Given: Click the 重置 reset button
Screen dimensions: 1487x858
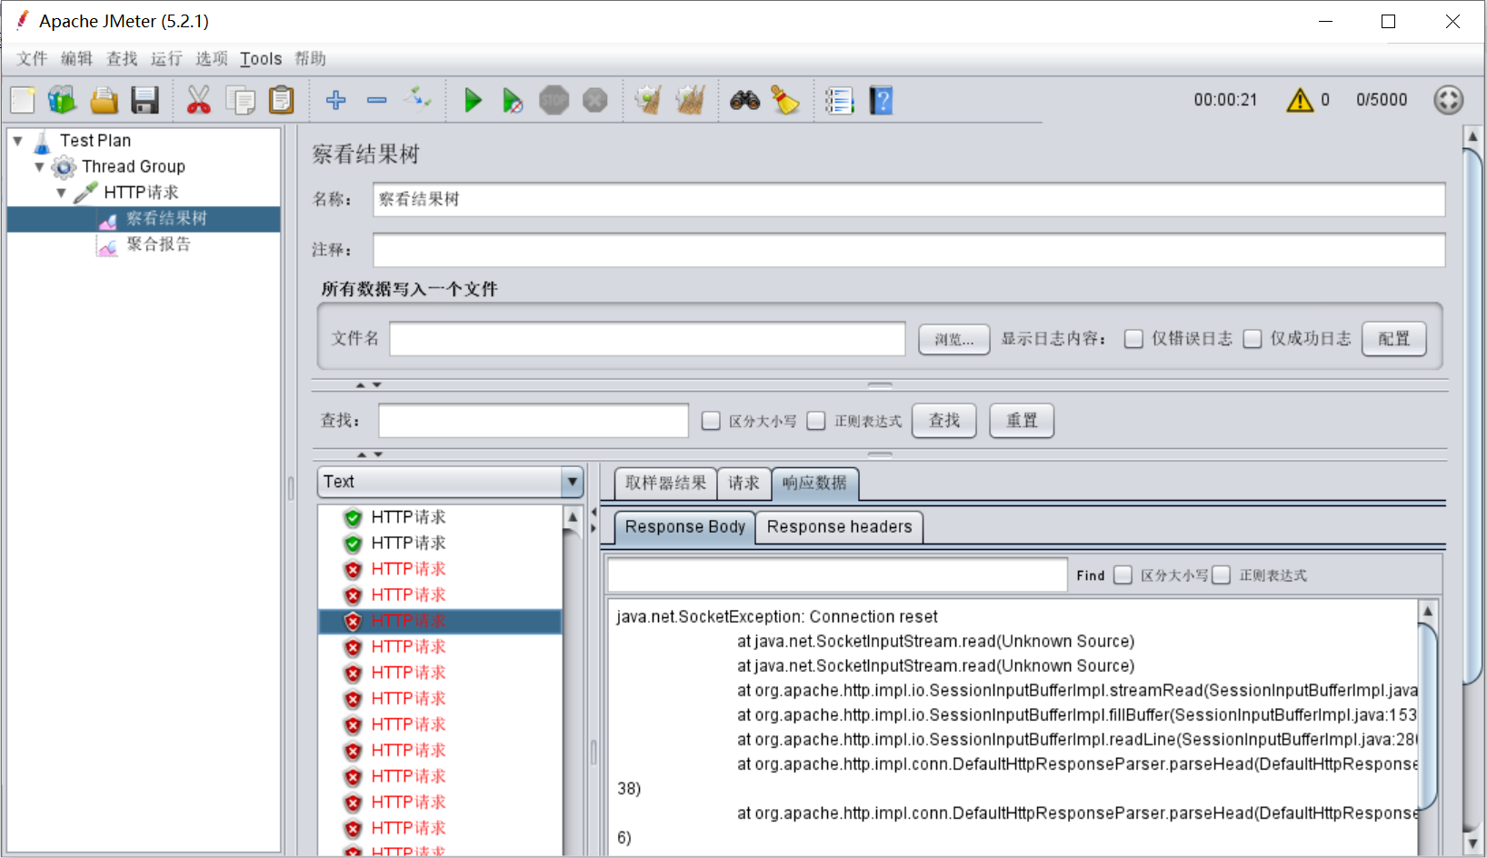Looking at the screenshot, I should pos(1022,421).
